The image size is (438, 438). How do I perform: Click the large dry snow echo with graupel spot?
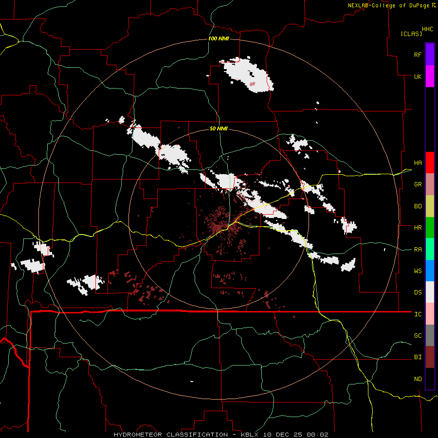[x=247, y=74]
